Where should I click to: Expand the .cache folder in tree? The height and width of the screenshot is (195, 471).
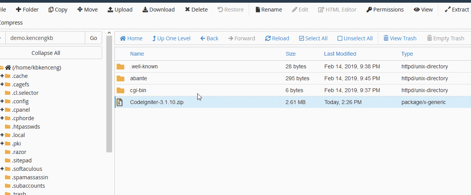click(x=2, y=76)
